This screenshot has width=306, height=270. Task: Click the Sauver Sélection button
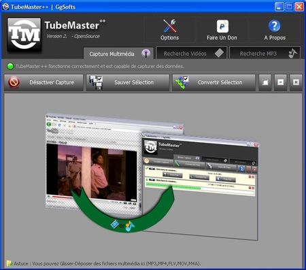128,82
